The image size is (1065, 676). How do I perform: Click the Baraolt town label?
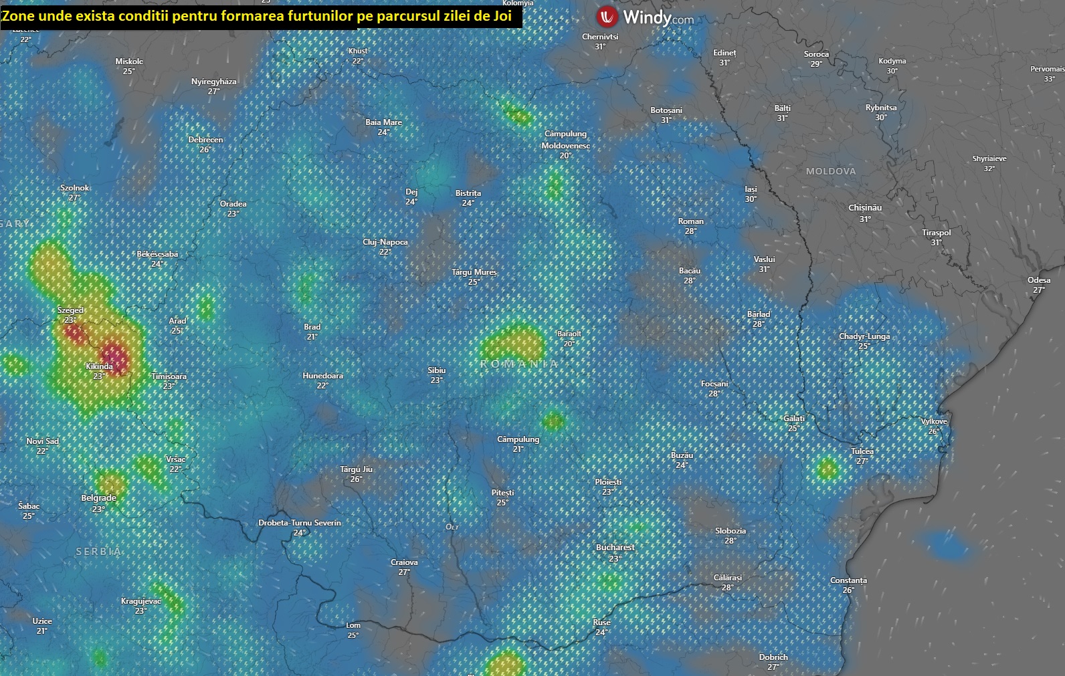pyautogui.click(x=569, y=334)
